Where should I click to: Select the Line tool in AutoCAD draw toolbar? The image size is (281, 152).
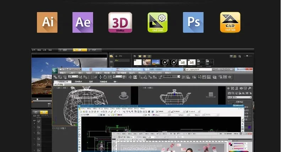click(x=80, y=119)
